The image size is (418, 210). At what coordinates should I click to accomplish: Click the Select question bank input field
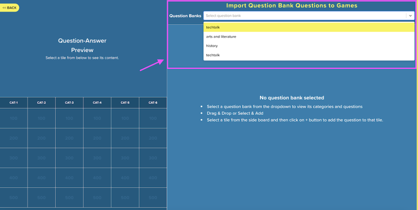click(x=305, y=16)
